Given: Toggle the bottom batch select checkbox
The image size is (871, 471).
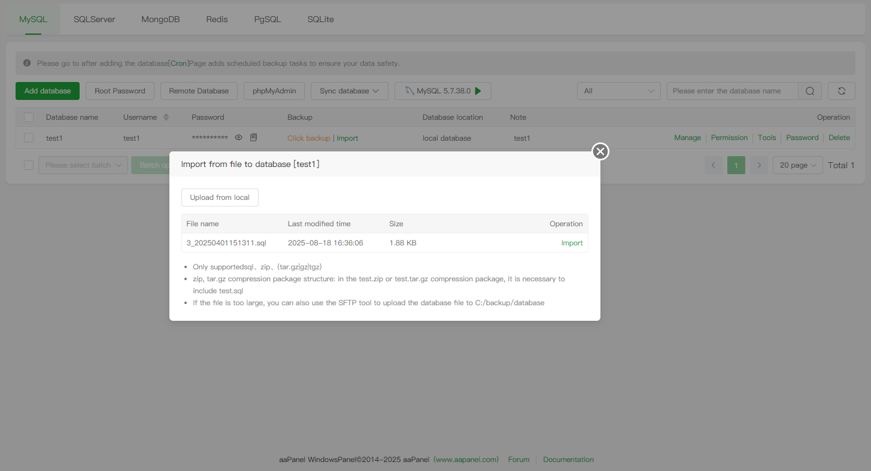Looking at the screenshot, I should (x=29, y=165).
